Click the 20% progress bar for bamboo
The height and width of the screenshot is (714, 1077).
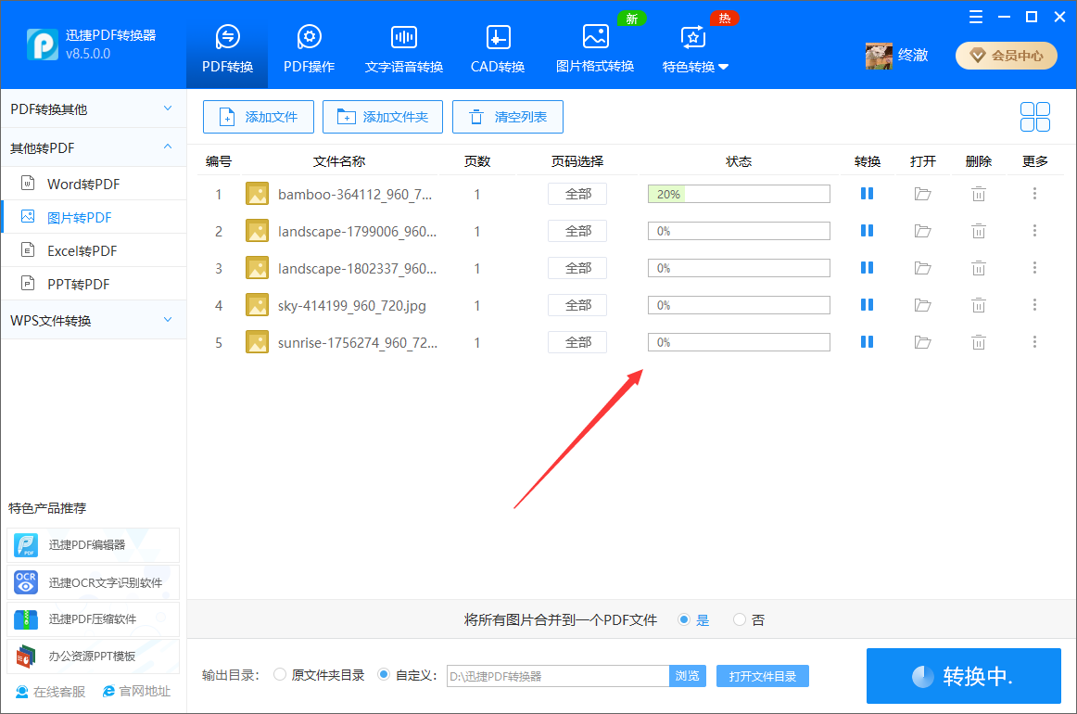coord(739,194)
